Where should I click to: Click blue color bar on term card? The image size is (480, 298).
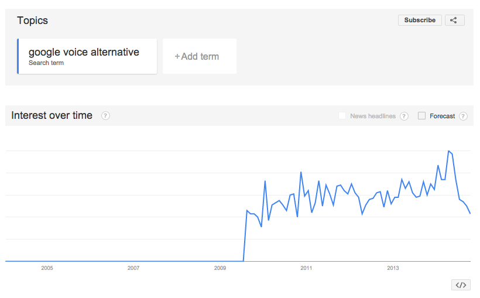18,56
